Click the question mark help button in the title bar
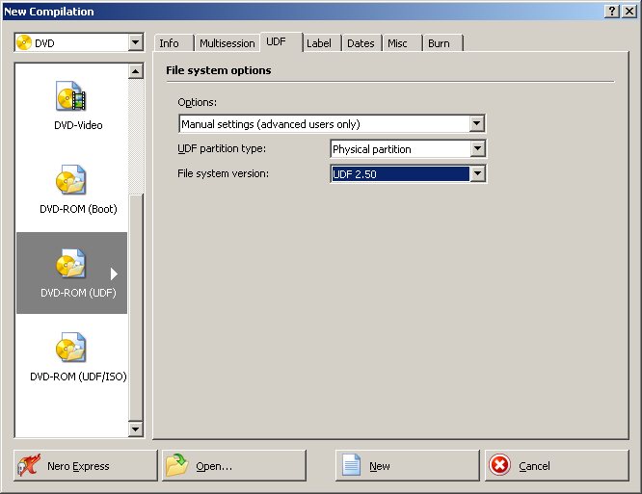 pyautogui.click(x=612, y=11)
